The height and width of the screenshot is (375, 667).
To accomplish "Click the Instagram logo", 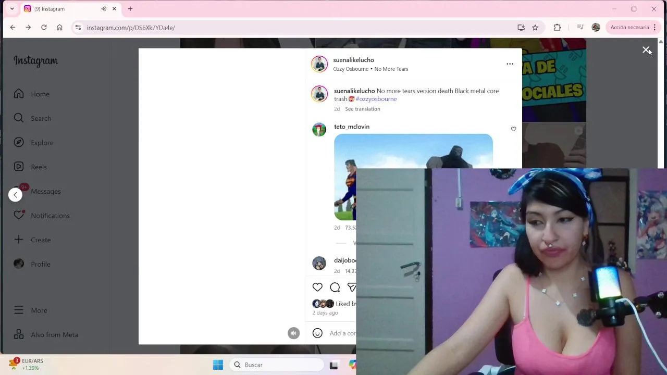I will pos(35,61).
